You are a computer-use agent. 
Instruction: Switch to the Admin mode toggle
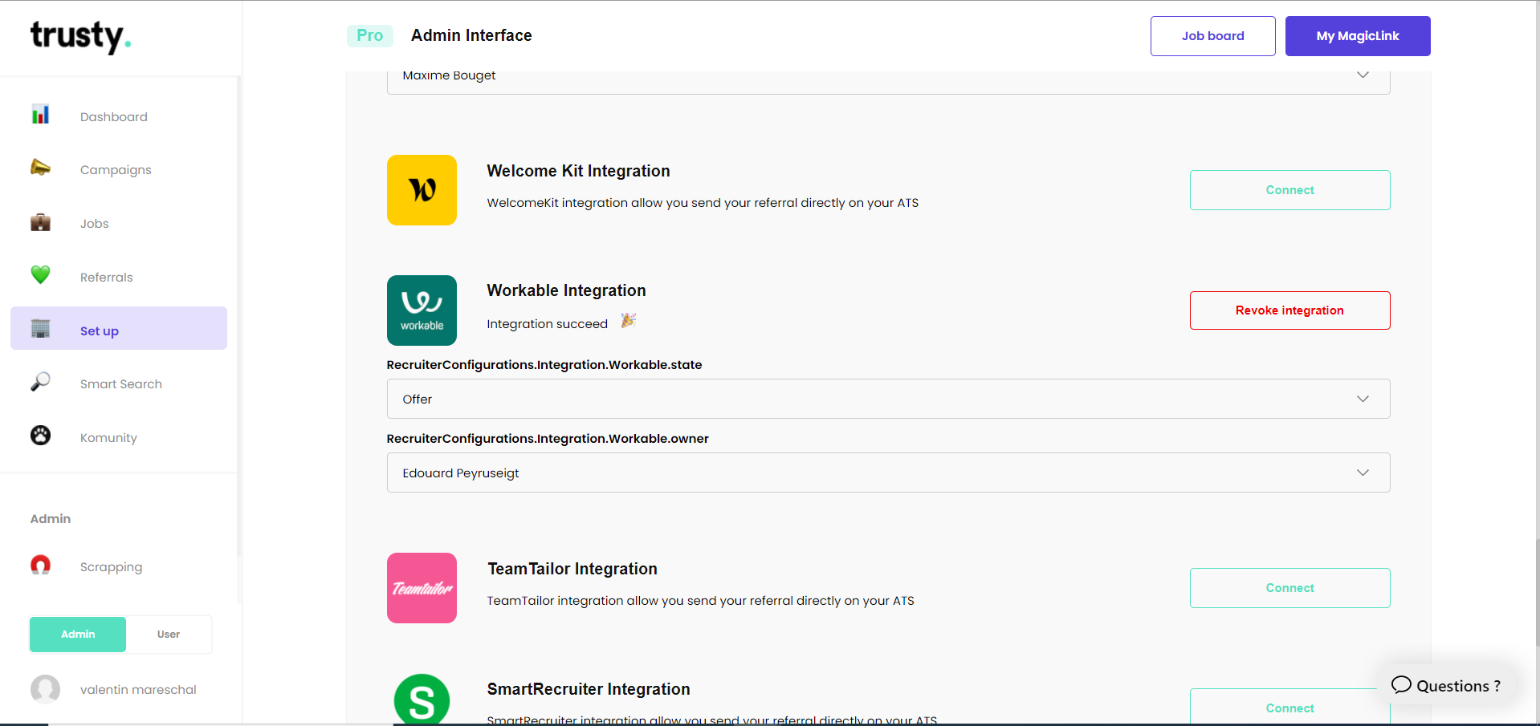click(x=77, y=634)
